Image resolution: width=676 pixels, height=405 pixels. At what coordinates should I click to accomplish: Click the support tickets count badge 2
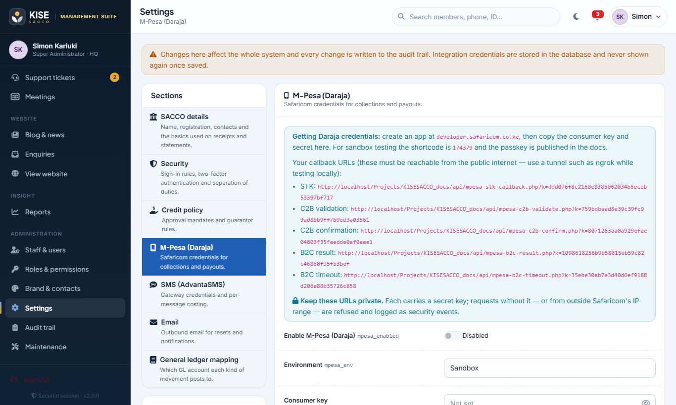pos(114,77)
